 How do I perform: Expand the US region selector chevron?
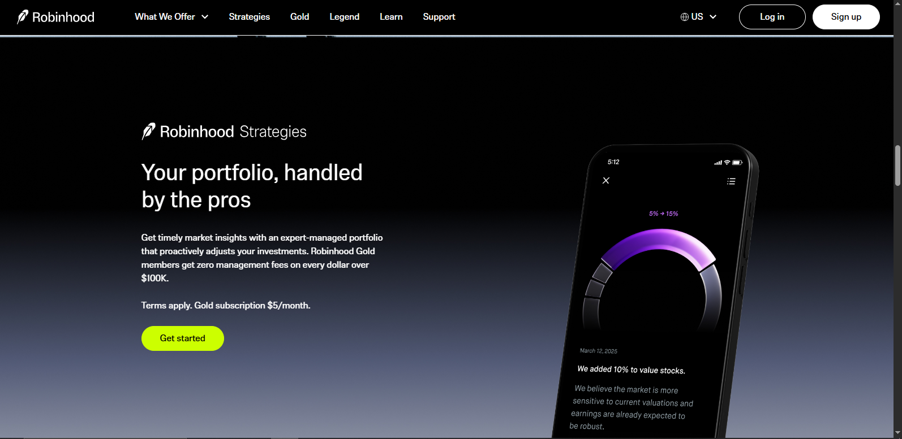click(x=713, y=17)
